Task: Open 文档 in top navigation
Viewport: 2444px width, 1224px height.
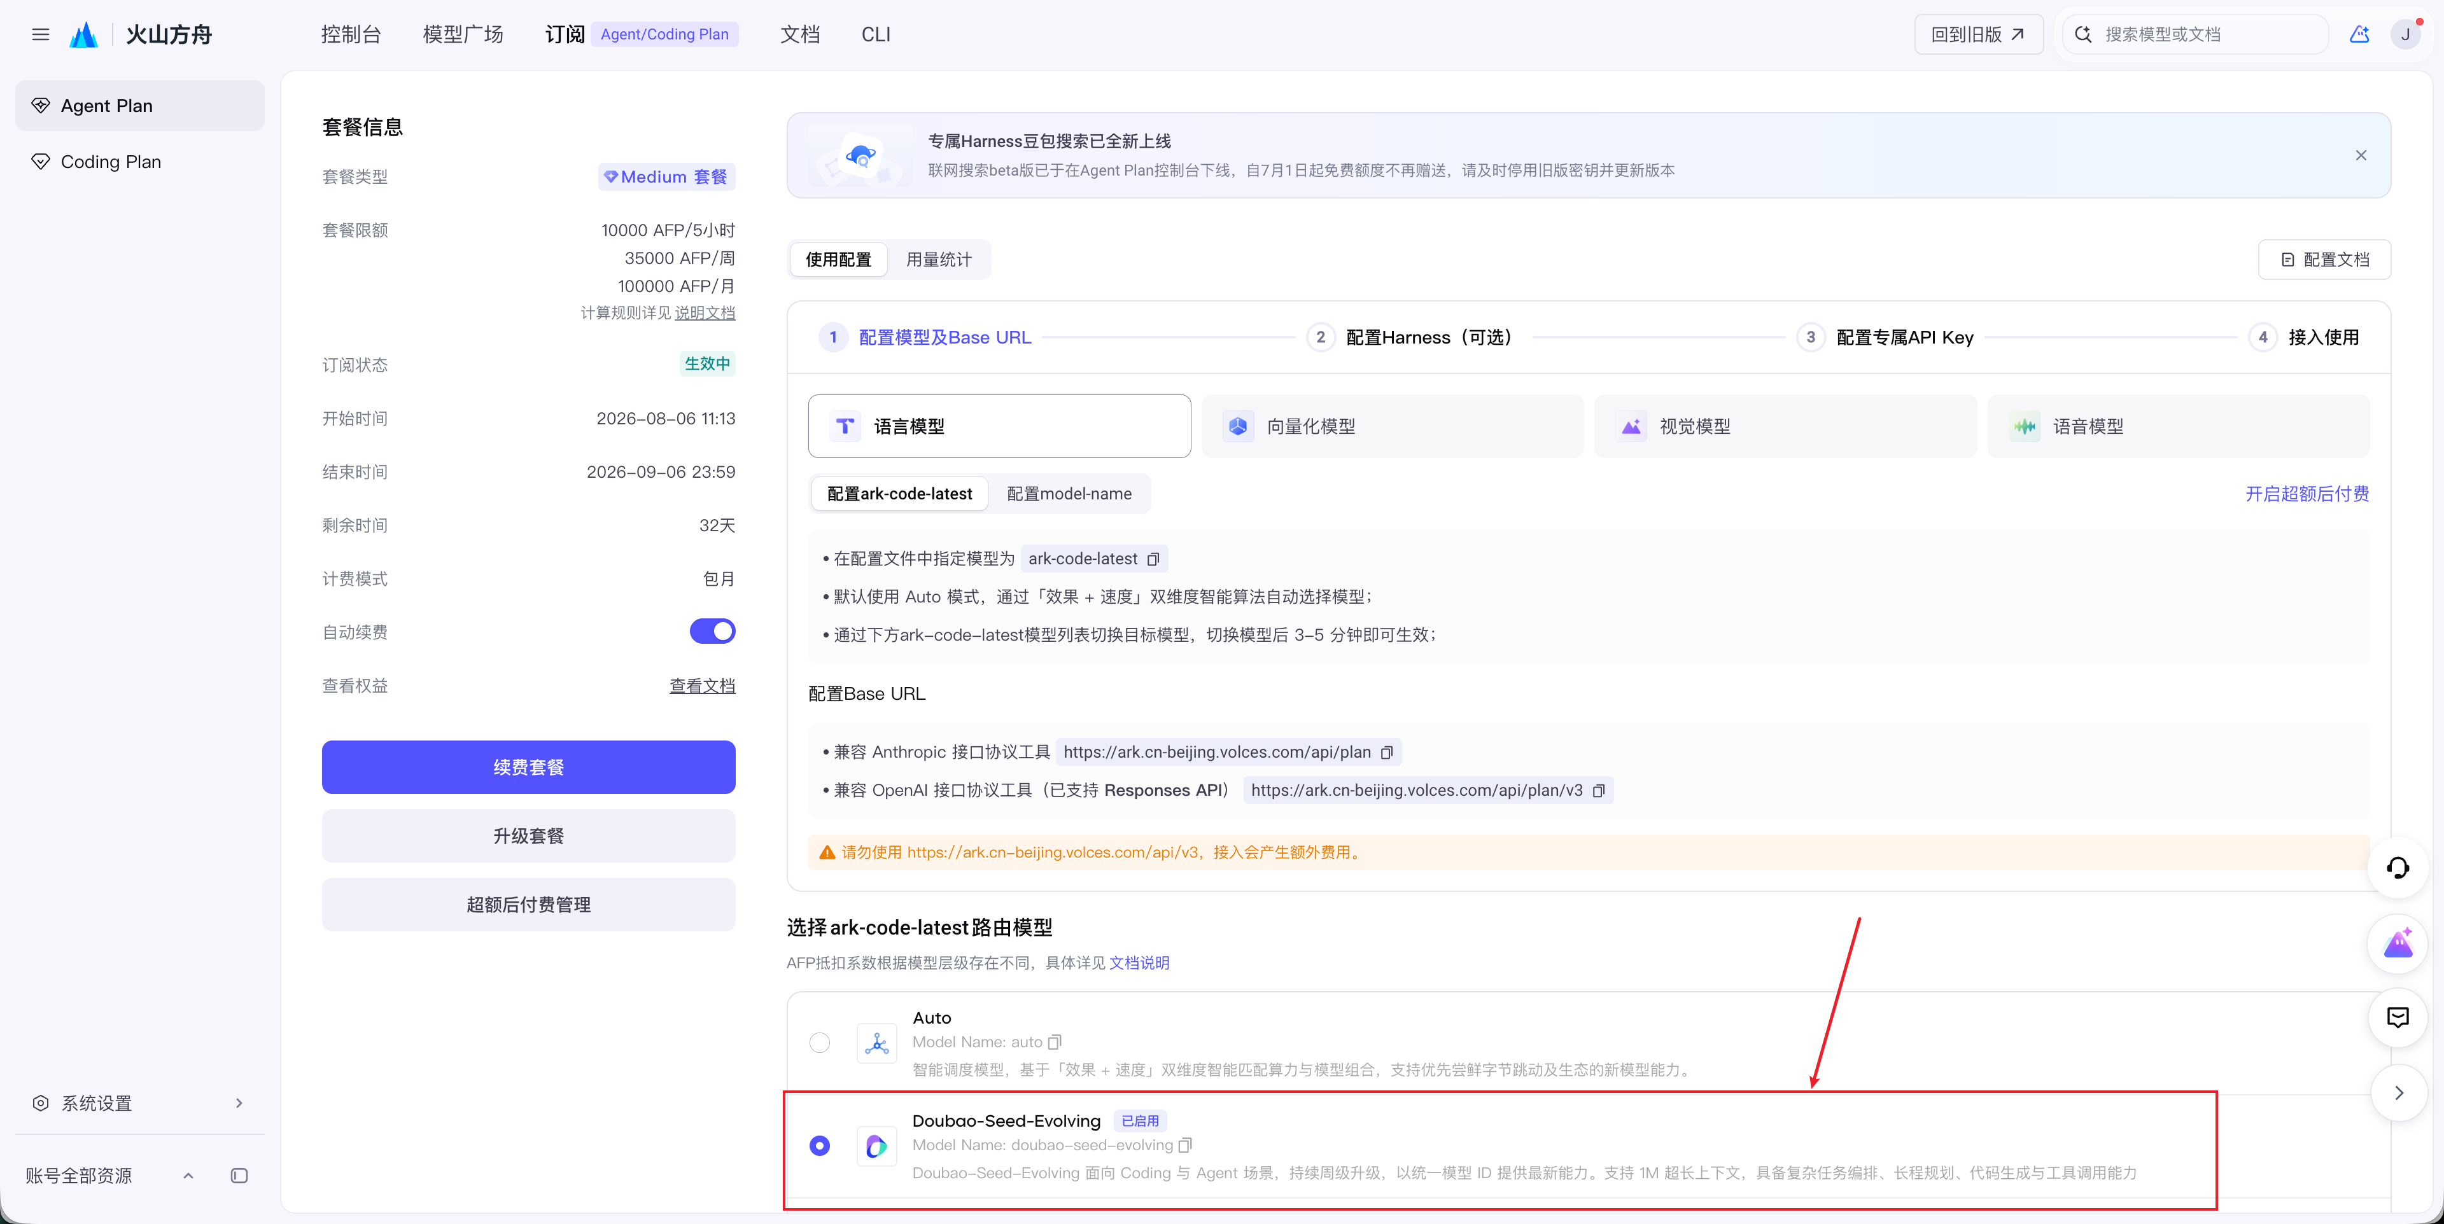Action: (800, 34)
